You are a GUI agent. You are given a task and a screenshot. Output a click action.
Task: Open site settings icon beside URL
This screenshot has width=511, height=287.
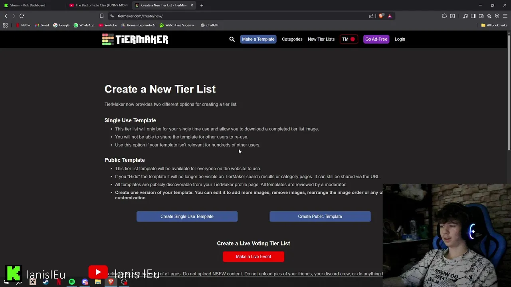112,16
